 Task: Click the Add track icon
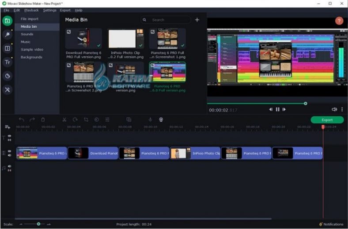[8, 127]
